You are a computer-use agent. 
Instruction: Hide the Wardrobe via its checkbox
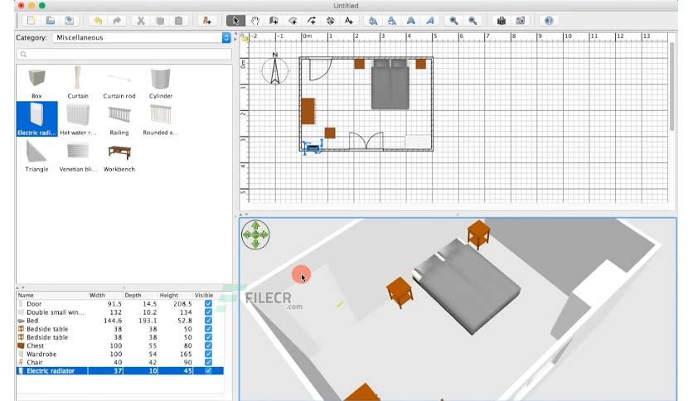pyautogui.click(x=208, y=354)
